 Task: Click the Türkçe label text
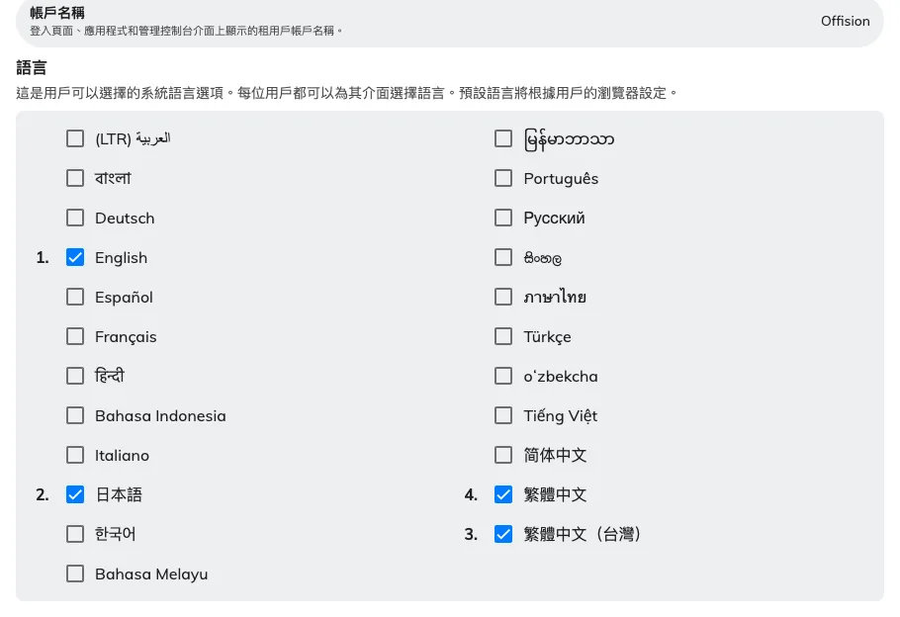click(547, 337)
